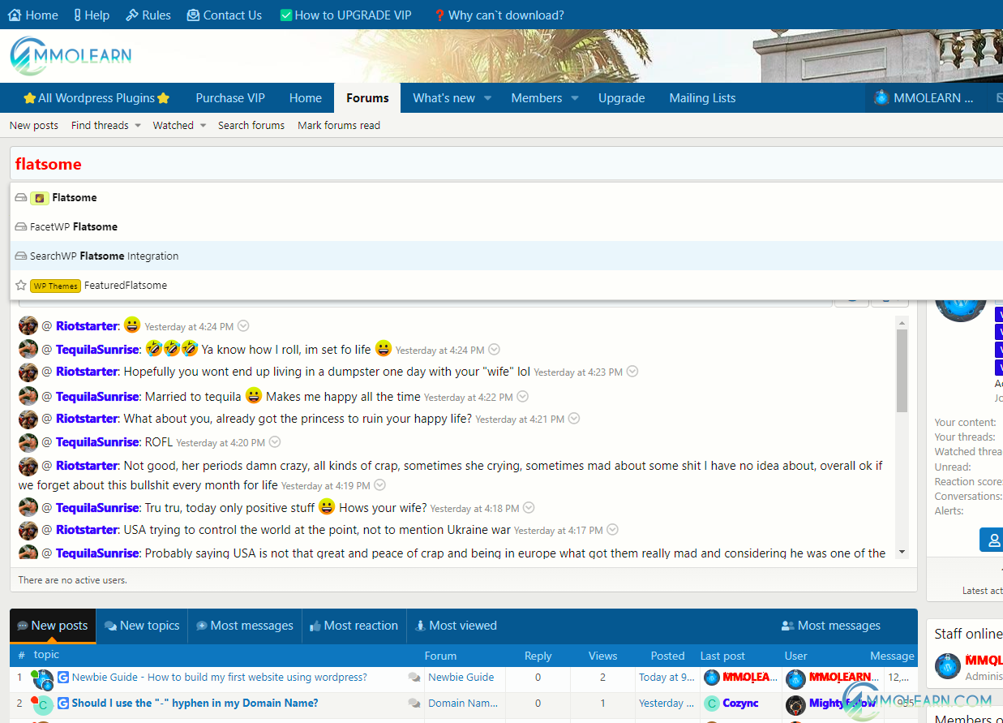Open options arrow on 4:24 PM Riotstarter message
The width and height of the screenshot is (1003, 723).
[x=243, y=326]
